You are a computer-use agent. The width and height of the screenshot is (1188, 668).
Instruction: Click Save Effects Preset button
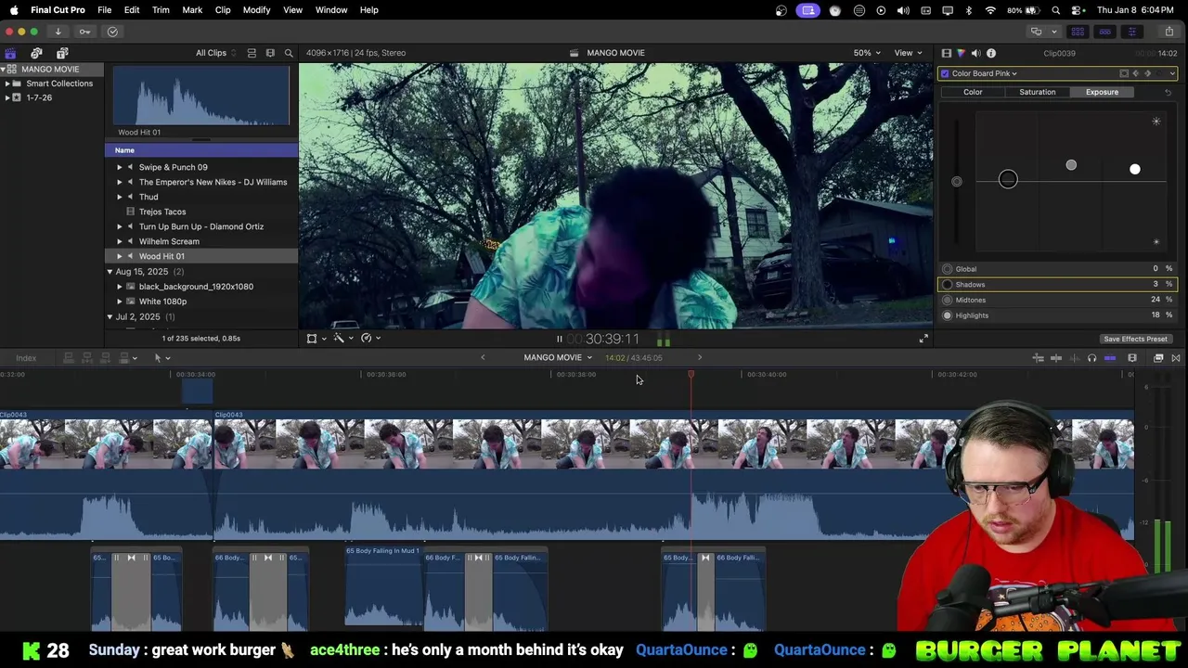[x=1135, y=340]
